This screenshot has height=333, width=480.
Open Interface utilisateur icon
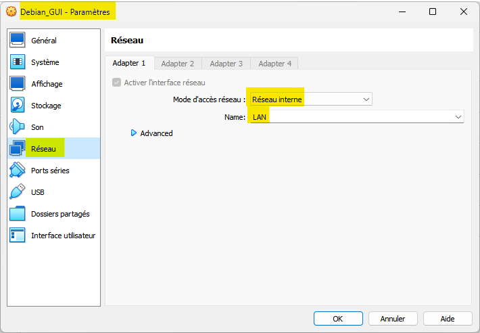pyautogui.click(x=18, y=236)
